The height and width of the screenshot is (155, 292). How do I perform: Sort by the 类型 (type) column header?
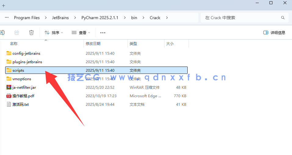133,43
